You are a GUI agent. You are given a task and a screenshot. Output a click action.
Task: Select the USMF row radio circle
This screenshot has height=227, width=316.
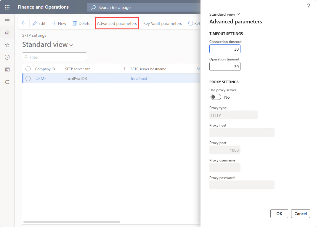pos(28,79)
